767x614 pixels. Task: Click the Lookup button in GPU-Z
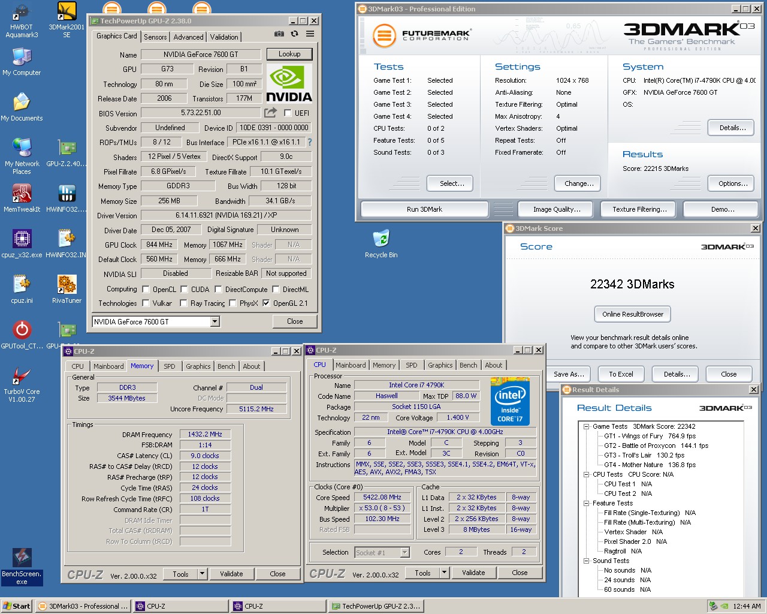(x=289, y=54)
